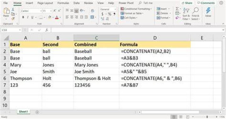This screenshot has width=226, height=119.
Task: Toggle Bottom Align highlighted button
Action: coord(76,10)
